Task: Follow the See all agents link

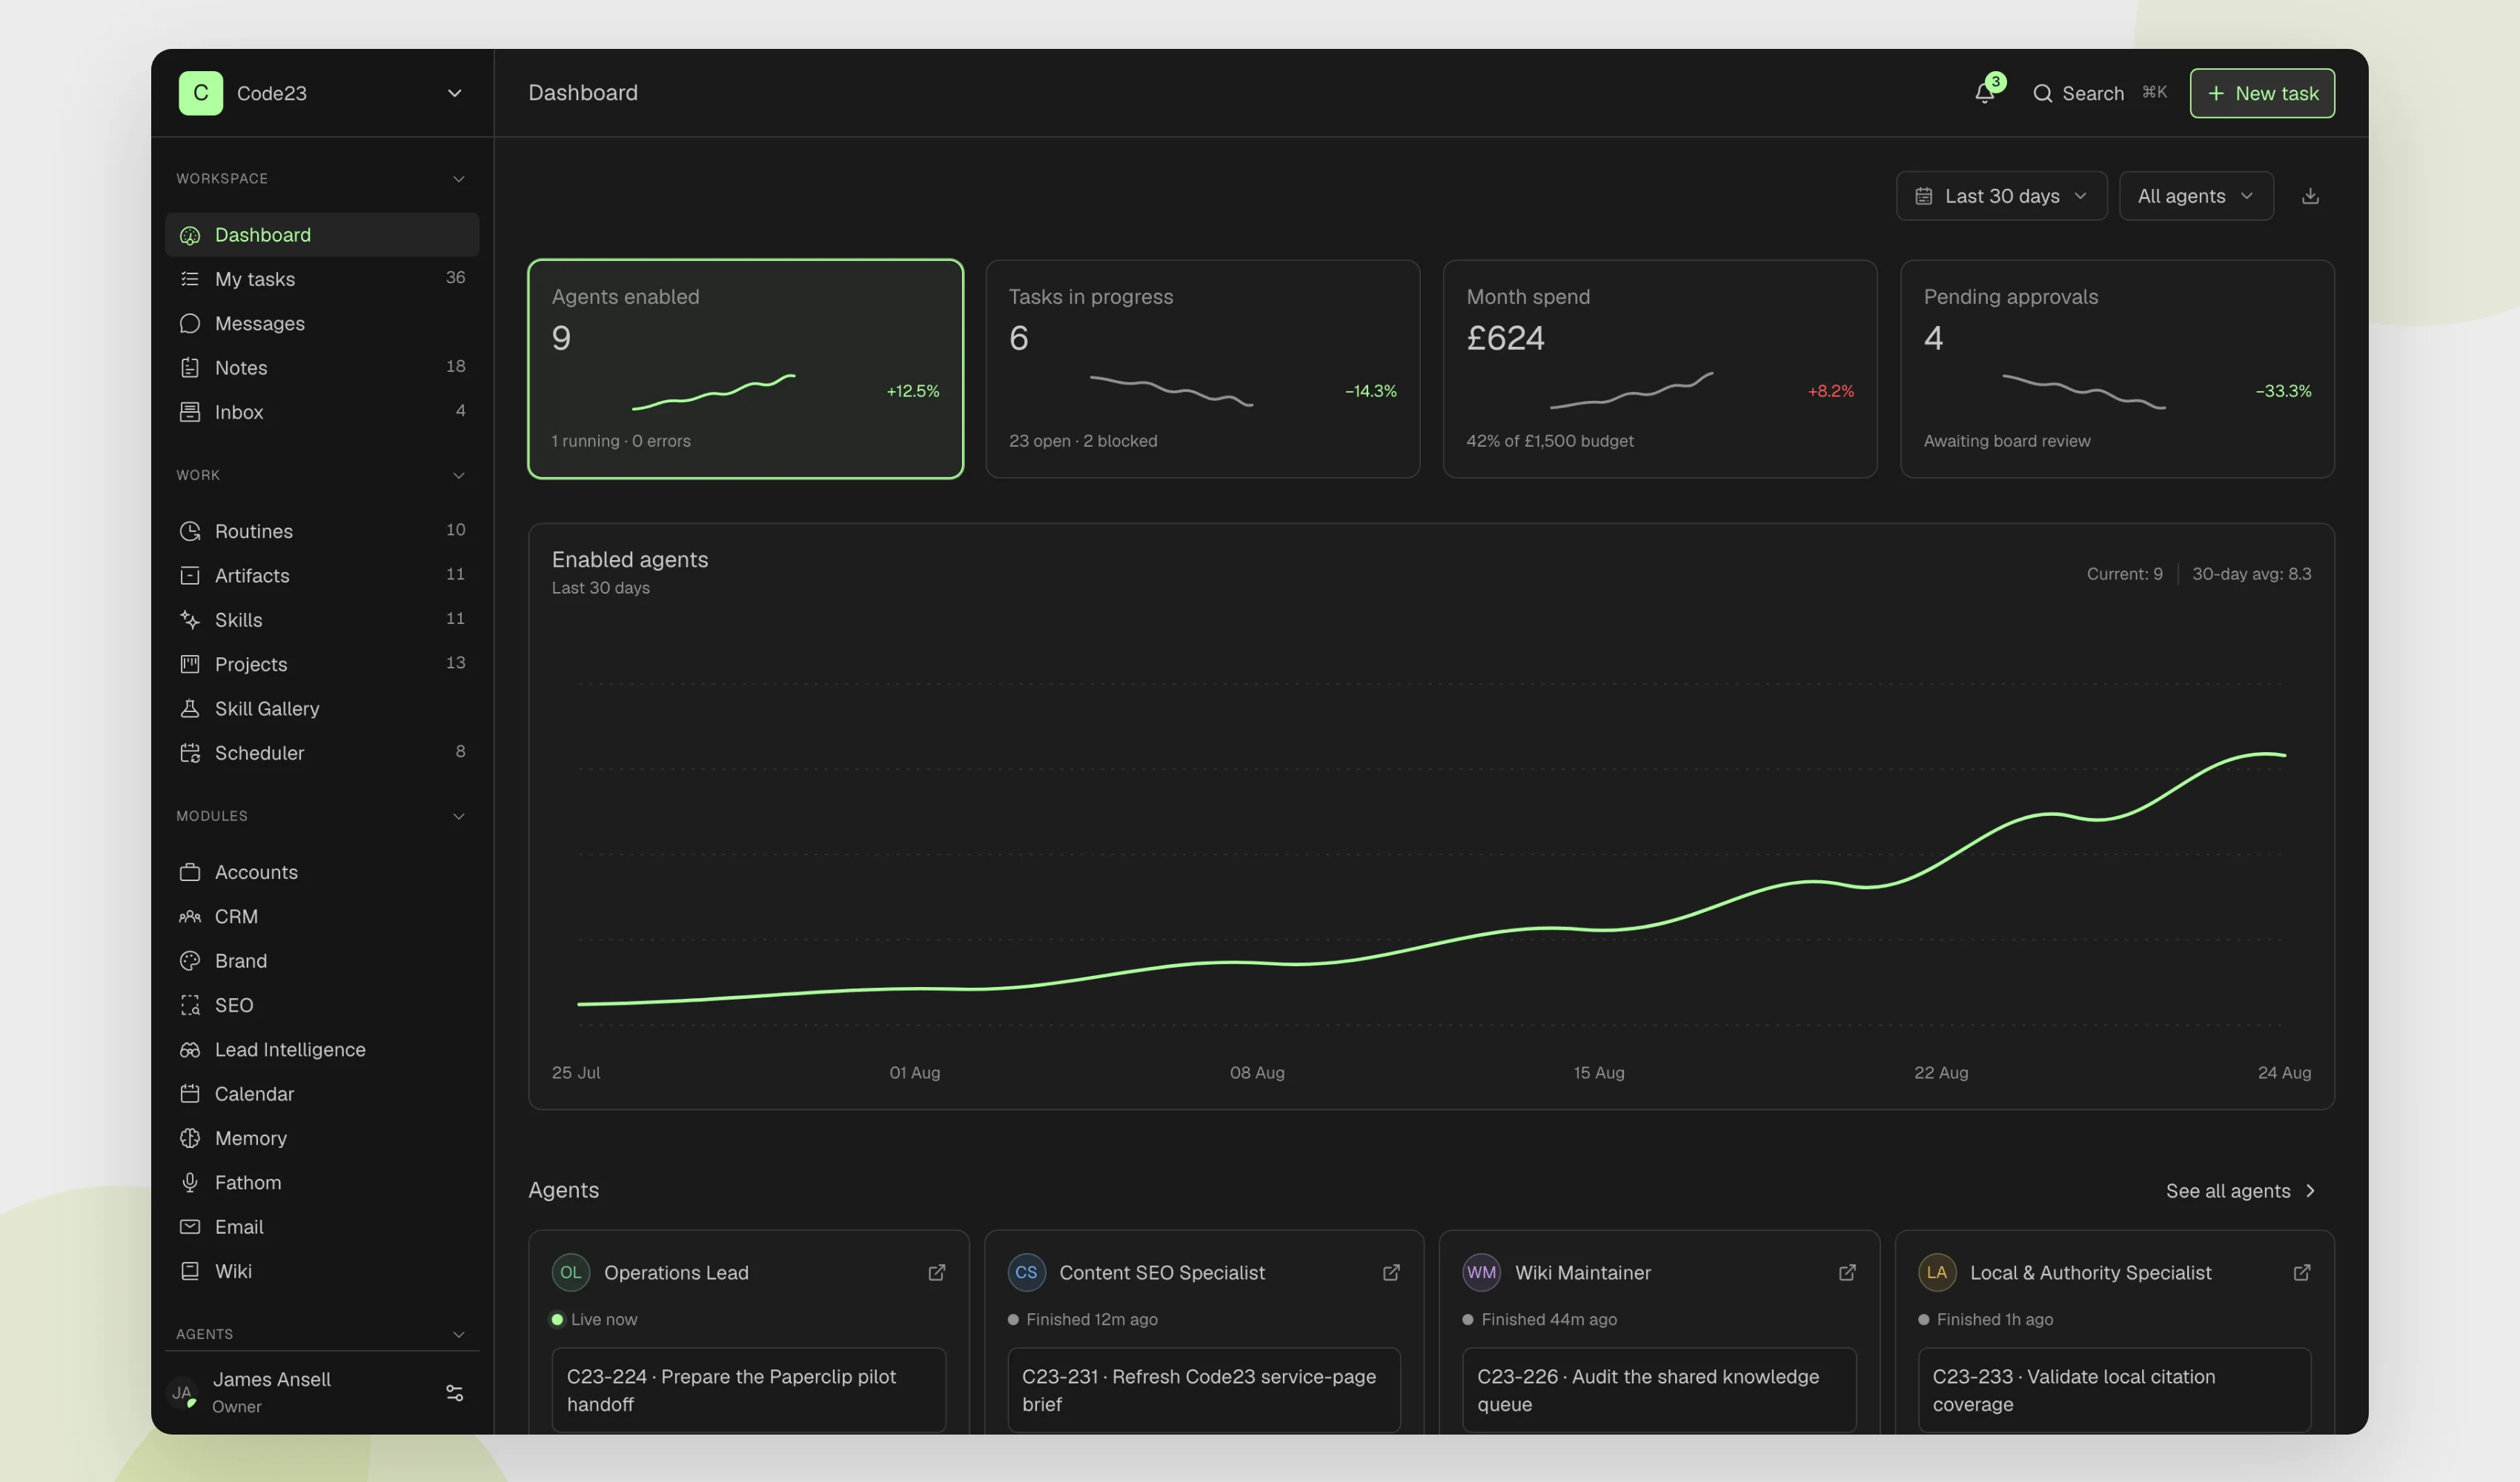Action: pyautogui.click(x=2241, y=1191)
